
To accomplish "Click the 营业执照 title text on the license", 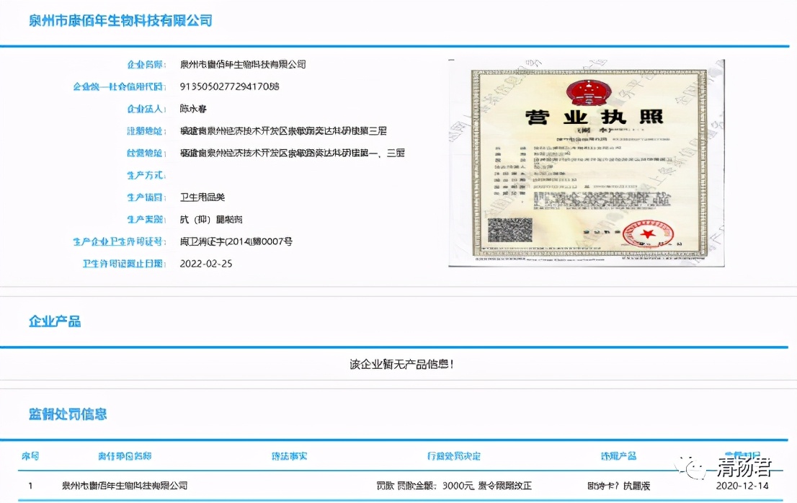I will click(x=595, y=116).
